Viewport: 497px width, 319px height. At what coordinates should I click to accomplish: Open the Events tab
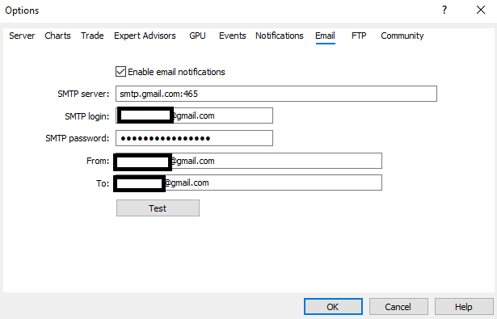tap(232, 36)
